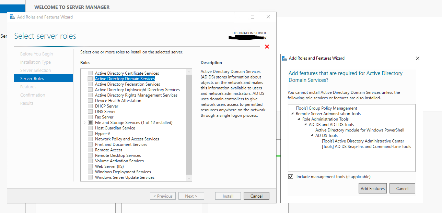Viewport: 442px width, 213px height.
Task: Click the wizard icon in the Add Features dialog title
Action: click(x=284, y=58)
